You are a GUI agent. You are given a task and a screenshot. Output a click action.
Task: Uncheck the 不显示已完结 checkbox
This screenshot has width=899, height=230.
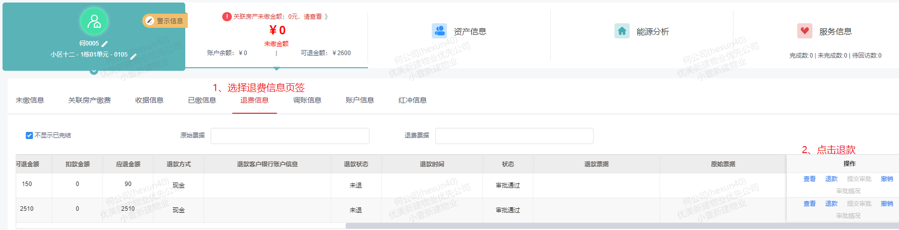(29, 135)
